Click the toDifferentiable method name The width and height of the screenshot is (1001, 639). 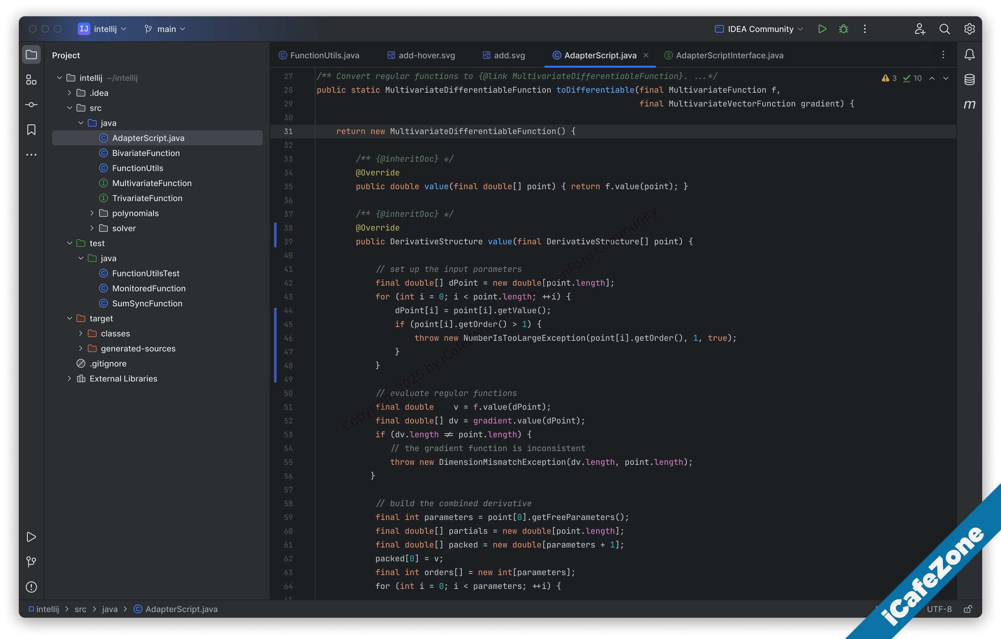point(595,90)
